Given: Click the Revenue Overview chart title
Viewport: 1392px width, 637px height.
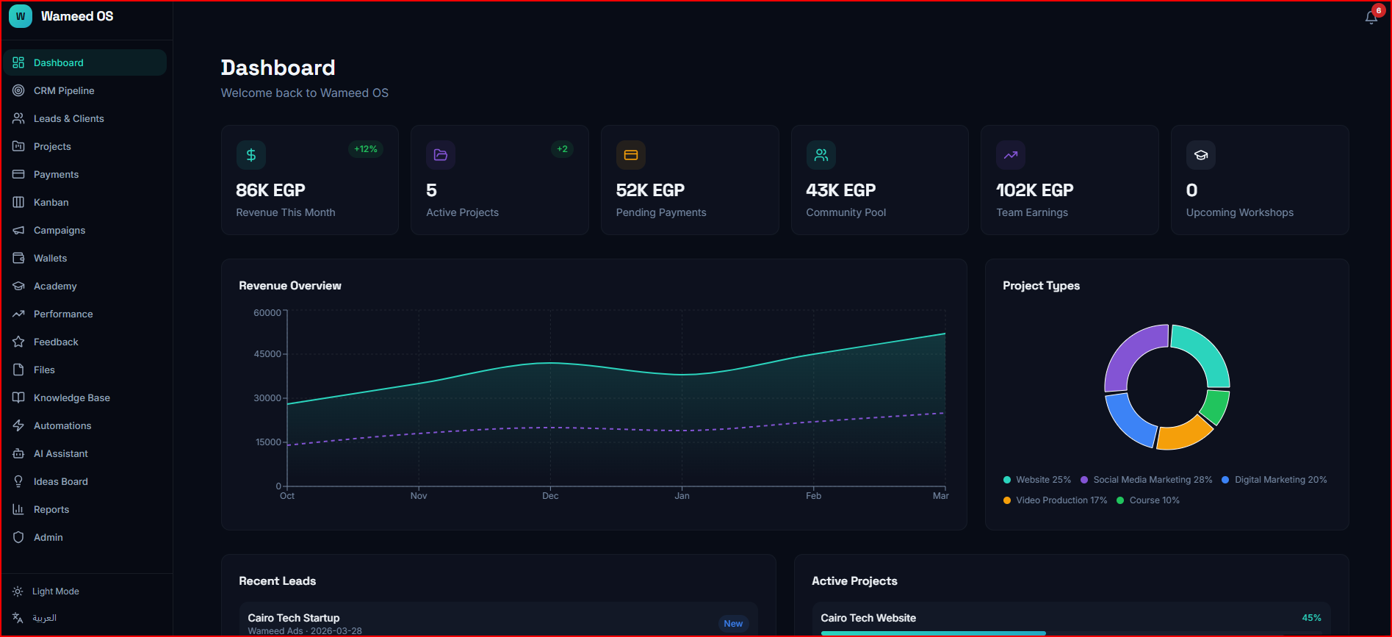Looking at the screenshot, I should (290, 286).
